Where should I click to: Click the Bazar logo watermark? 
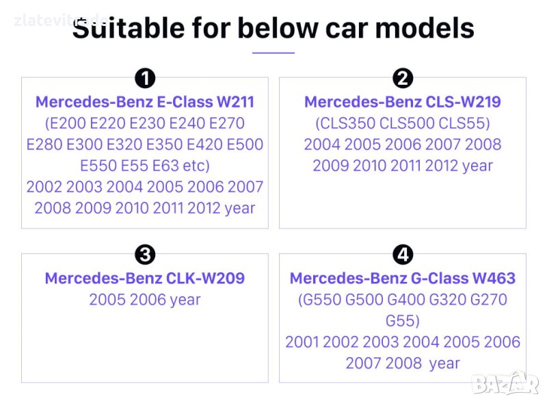pyautogui.click(x=515, y=383)
